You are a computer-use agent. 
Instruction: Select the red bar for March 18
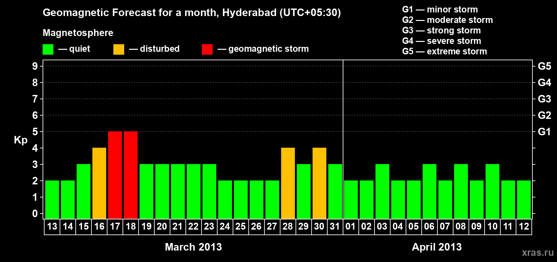131,175
